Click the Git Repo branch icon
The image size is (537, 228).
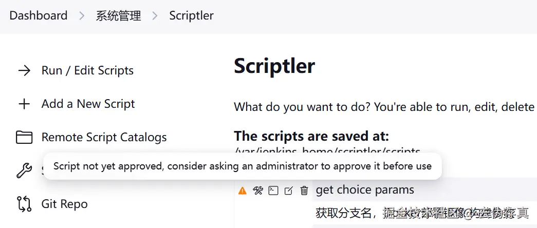point(24,204)
